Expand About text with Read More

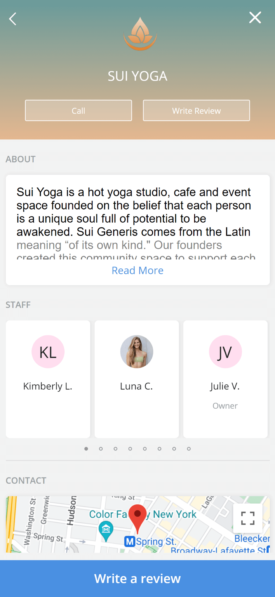pyautogui.click(x=137, y=270)
